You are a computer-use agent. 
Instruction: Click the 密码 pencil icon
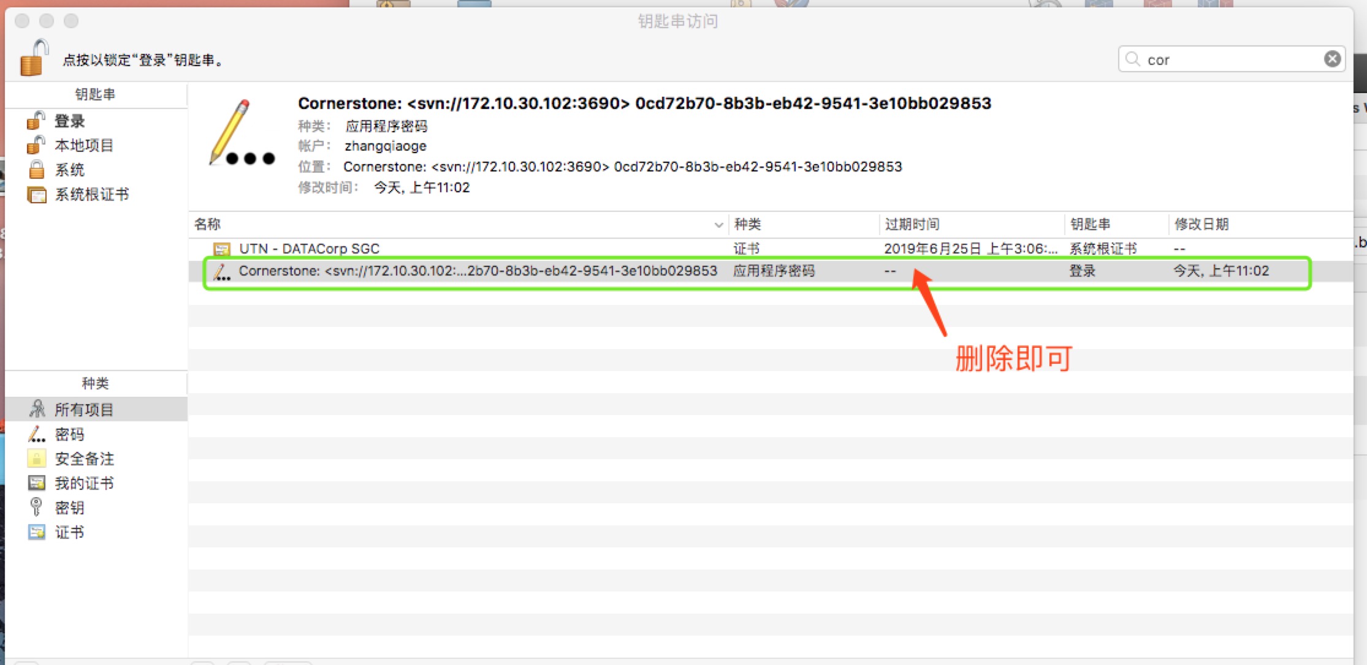37,434
